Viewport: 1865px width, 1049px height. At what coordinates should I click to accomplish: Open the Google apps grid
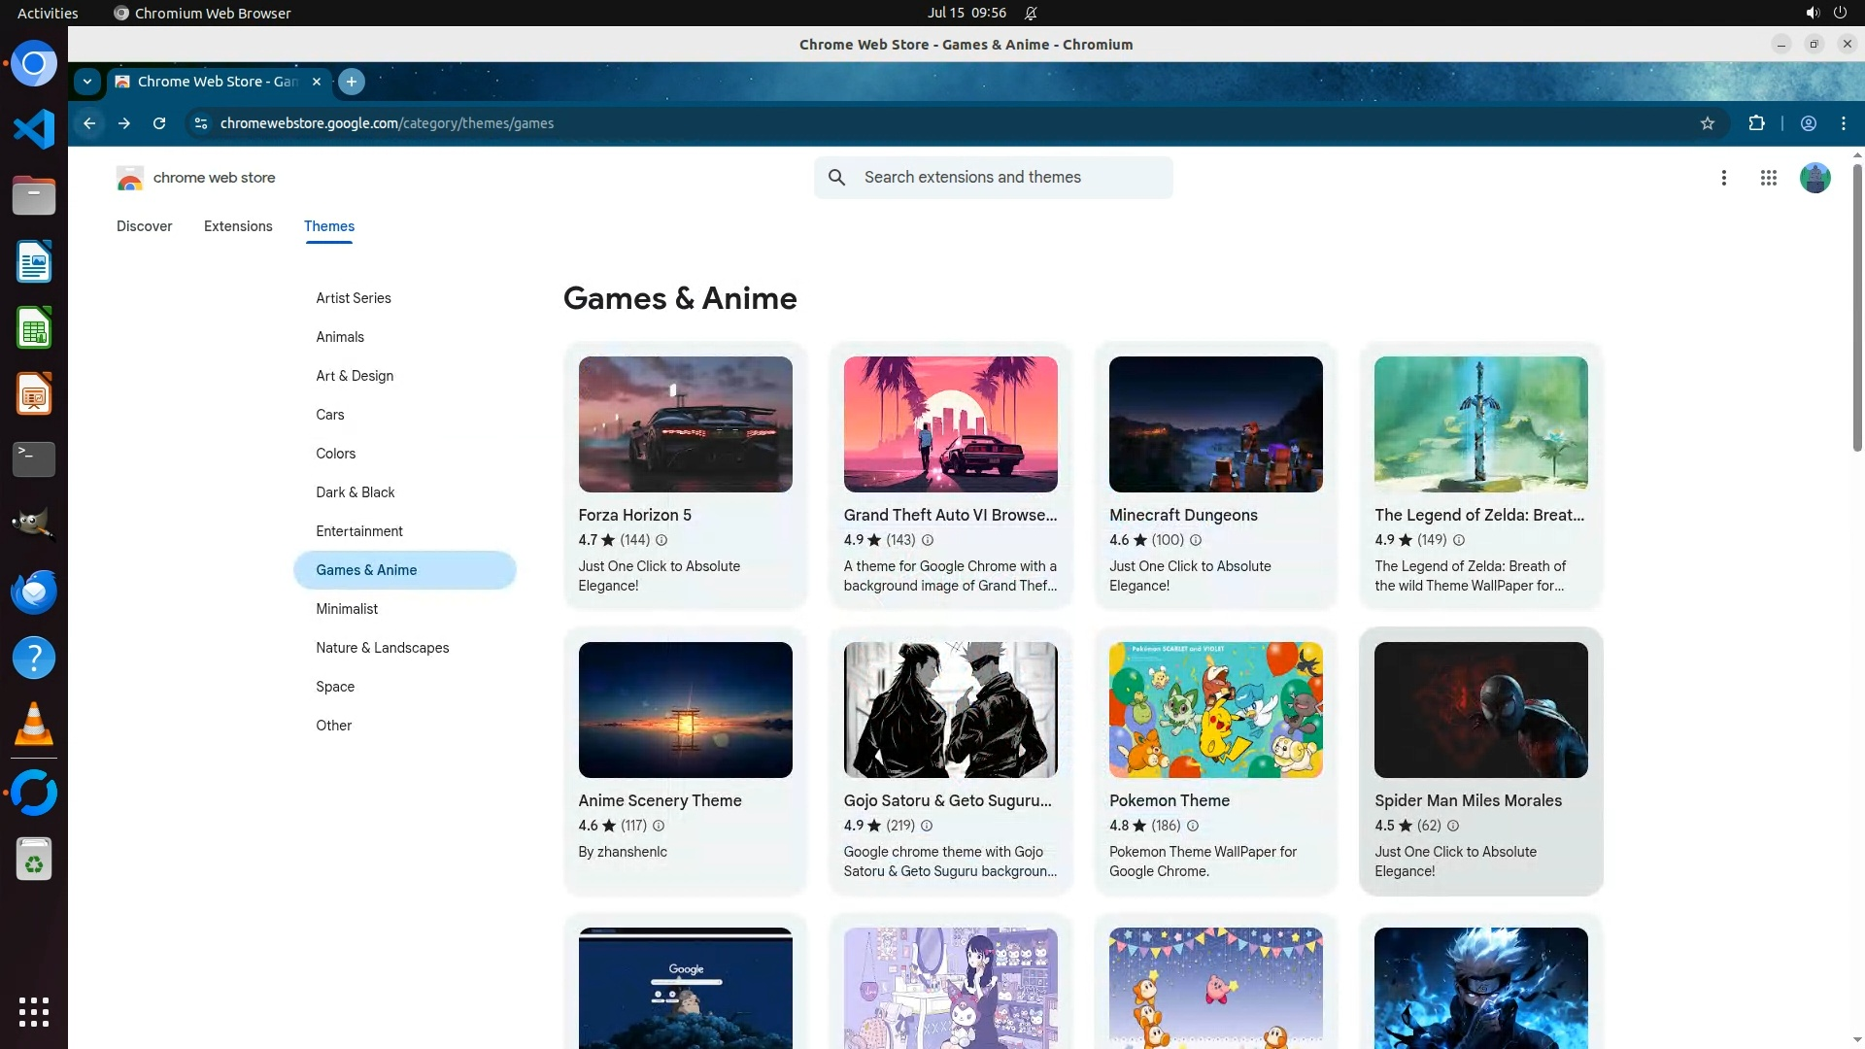[1768, 178]
